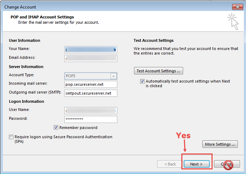Screen dimensions: 246x174
Task: Click the wizard cursor icon in the header
Action: pos(232,21)
